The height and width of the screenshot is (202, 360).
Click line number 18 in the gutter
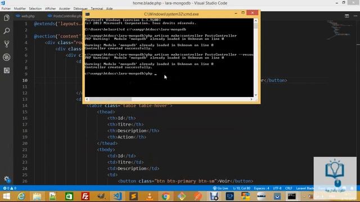(x=25, y=131)
